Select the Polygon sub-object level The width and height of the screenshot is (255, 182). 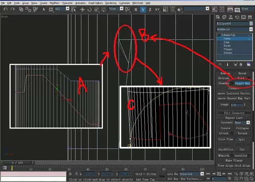[228, 49]
